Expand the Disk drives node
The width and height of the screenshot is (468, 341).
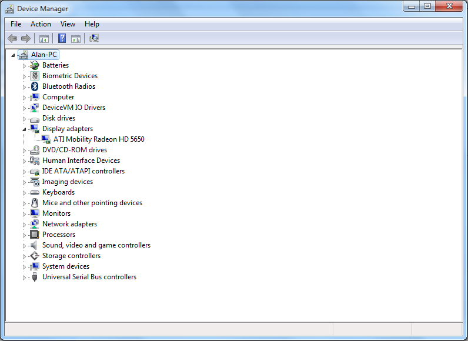click(24, 119)
